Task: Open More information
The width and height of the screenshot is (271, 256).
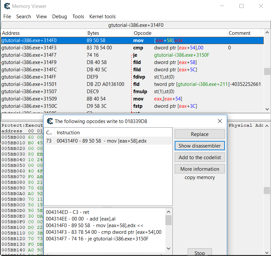Action: click(x=200, y=169)
